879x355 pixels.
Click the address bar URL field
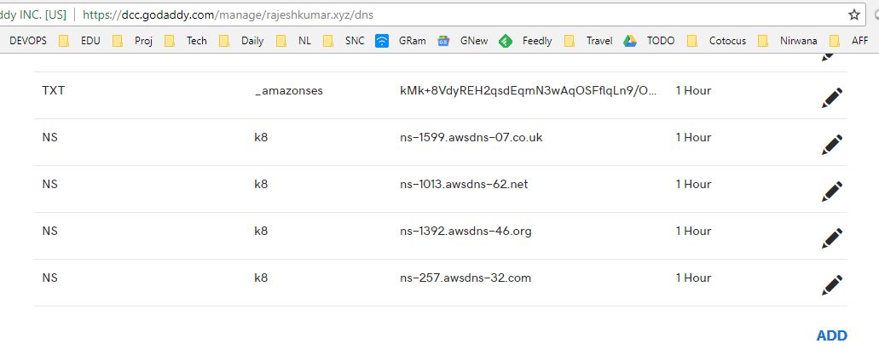coord(426,14)
